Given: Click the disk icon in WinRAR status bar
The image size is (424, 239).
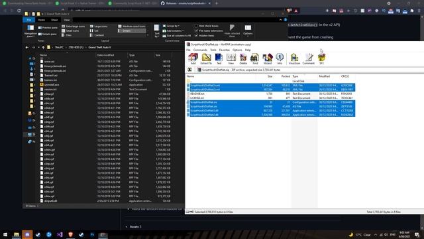Looking at the screenshot, I should click(187, 212).
